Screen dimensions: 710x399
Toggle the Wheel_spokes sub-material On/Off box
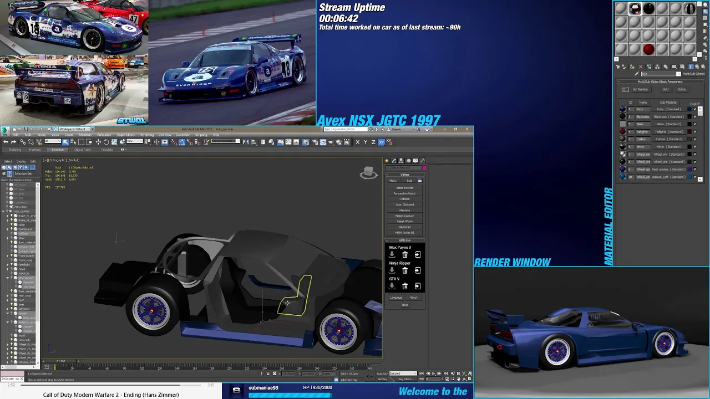(695, 169)
